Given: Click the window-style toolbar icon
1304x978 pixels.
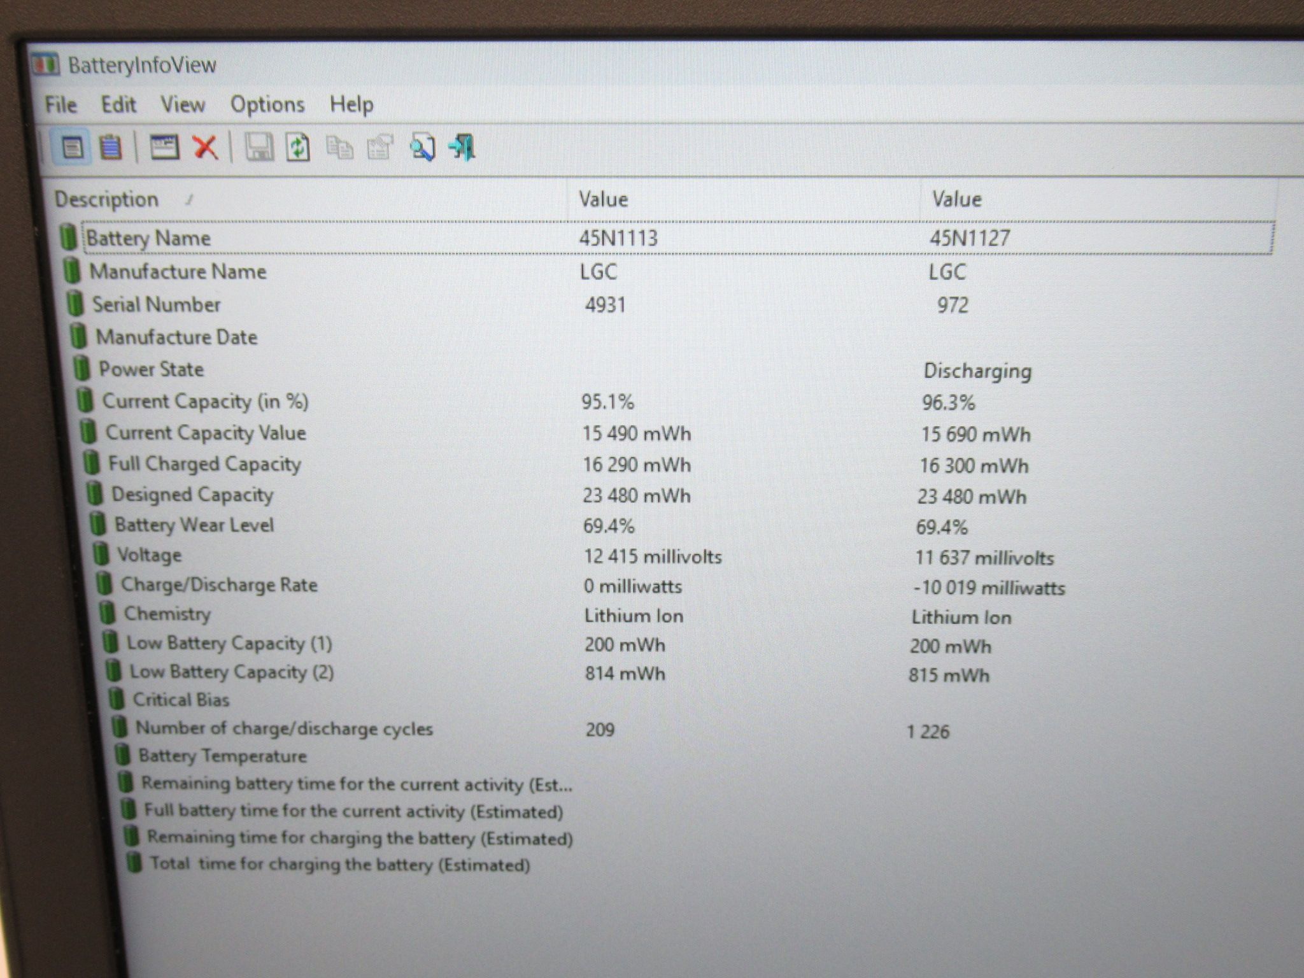Looking at the screenshot, I should pyautogui.click(x=164, y=148).
